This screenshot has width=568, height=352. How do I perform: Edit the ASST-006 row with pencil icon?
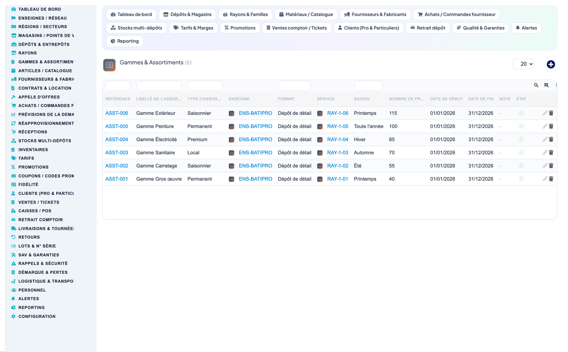click(545, 113)
